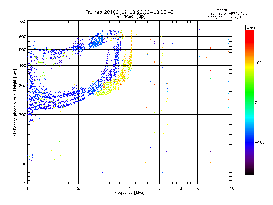
Task: Click the x-axis tick '8'
Action: click(x=181, y=188)
